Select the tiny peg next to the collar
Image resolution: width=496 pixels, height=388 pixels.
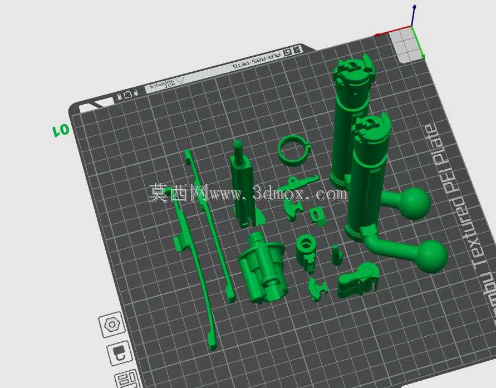[x=337, y=254]
